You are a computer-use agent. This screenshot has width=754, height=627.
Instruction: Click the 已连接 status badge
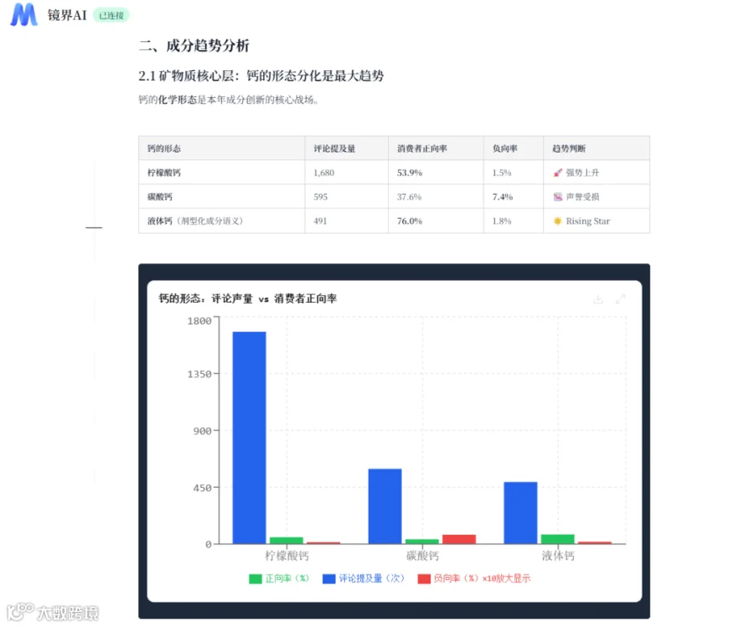point(111,15)
